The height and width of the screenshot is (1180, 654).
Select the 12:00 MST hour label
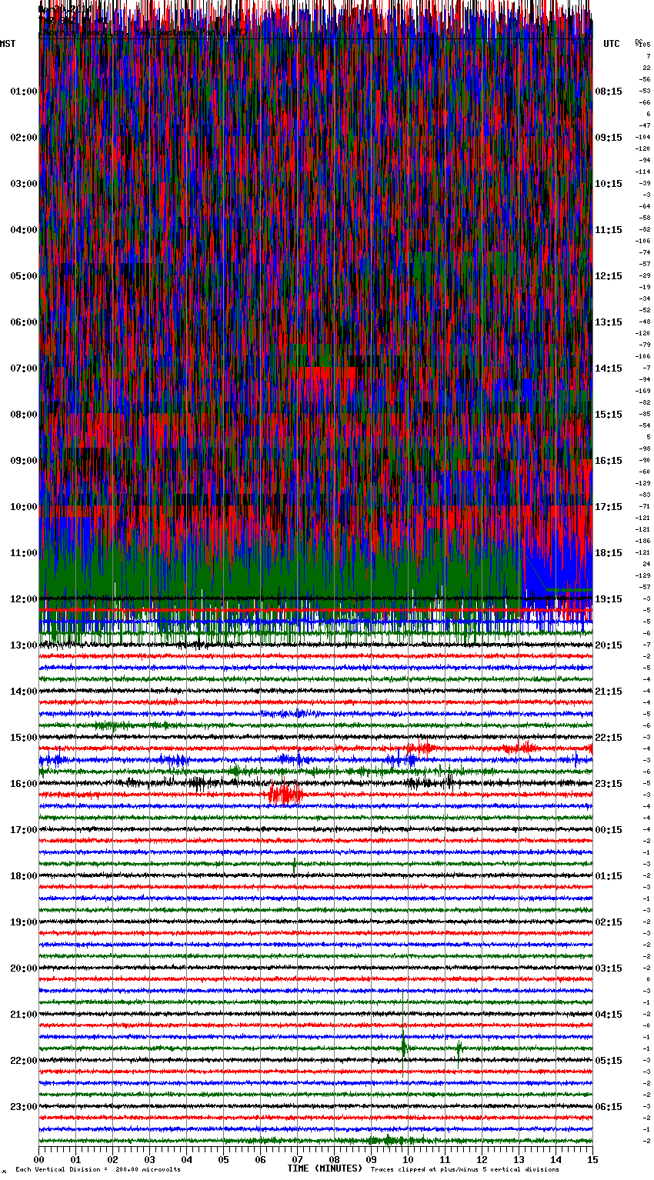24,599
